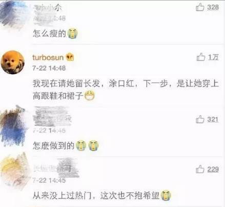Tap thumbs-up on turbosun's comment
The image size is (225, 207).
pos(201,57)
